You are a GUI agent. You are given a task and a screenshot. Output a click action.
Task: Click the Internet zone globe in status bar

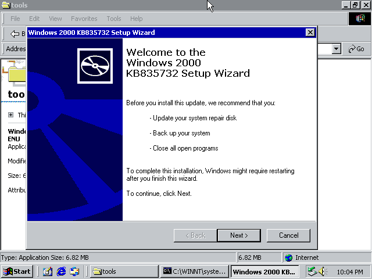(x=288, y=257)
